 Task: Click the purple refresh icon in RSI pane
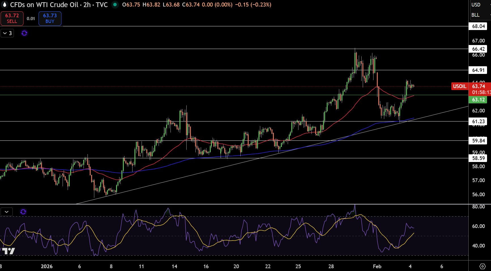pos(23,212)
